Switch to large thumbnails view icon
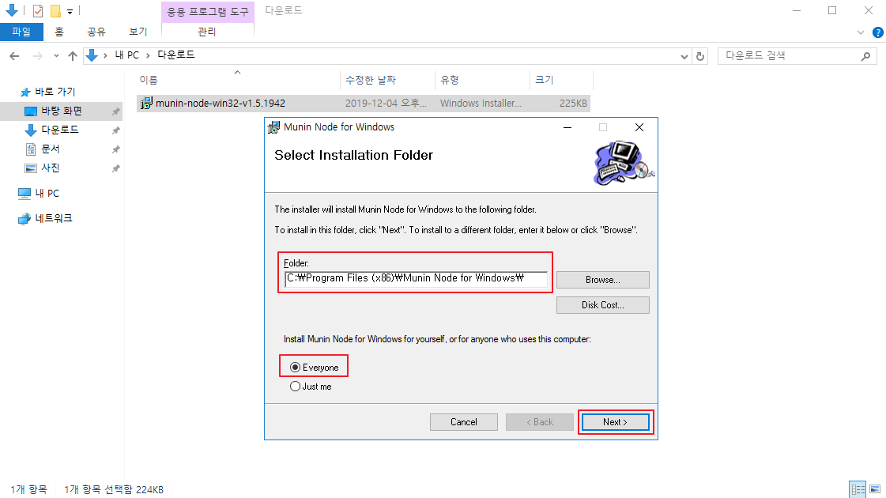 [875, 489]
